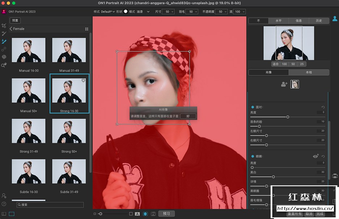
Task: Click the print icon on the right edge
Action: (x=335, y=176)
